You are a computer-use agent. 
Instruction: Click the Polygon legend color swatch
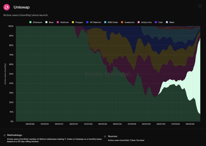[x=72, y=22]
